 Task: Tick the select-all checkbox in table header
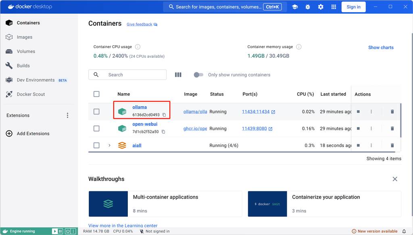(x=96, y=94)
